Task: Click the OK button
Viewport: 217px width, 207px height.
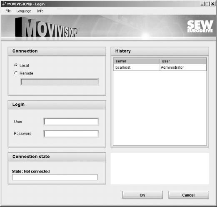Action: pos(142,195)
